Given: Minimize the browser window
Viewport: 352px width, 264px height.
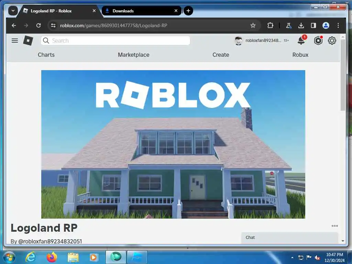Looking at the screenshot, I should click(316, 7).
